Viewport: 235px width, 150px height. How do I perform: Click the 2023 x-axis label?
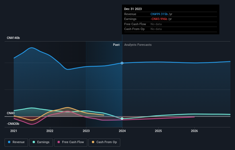coord(86,131)
